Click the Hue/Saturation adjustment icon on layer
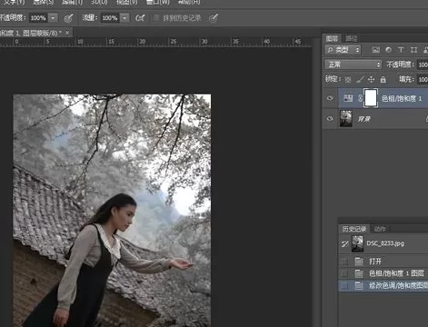Screen dimensions: 428x327 point(348,98)
